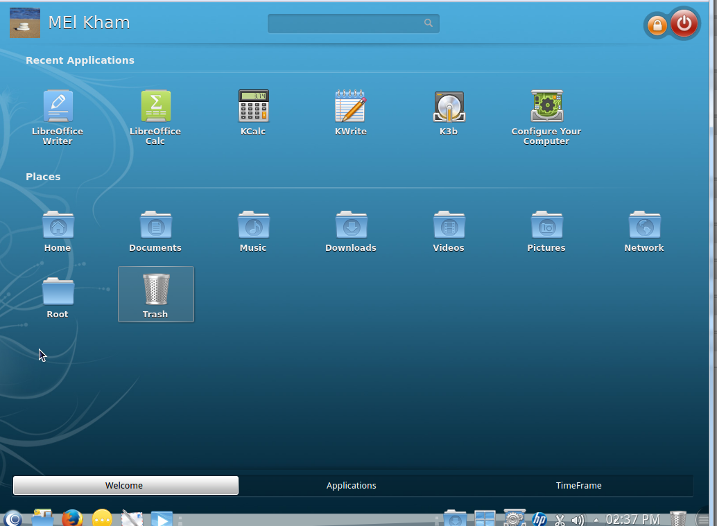
Task: Click the volume speaker tray icon
Action: click(578, 520)
